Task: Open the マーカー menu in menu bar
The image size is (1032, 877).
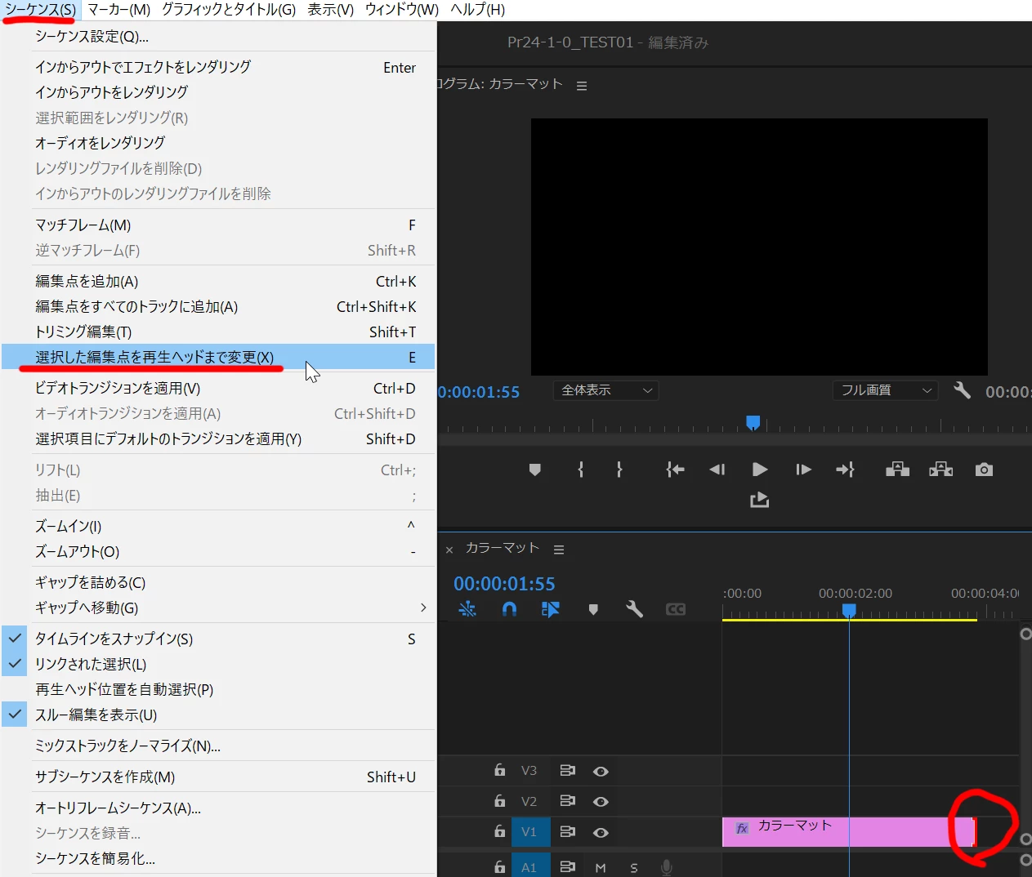Action: coord(119,10)
